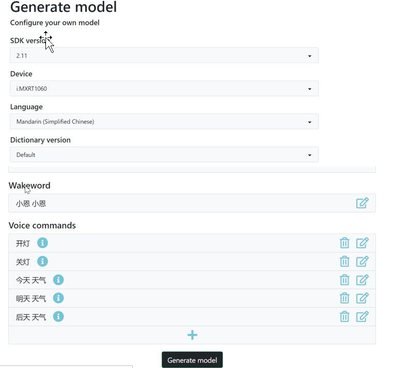Delete the 开灯 voice command
The width and height of the screenshot is (410, 368).
344,243
